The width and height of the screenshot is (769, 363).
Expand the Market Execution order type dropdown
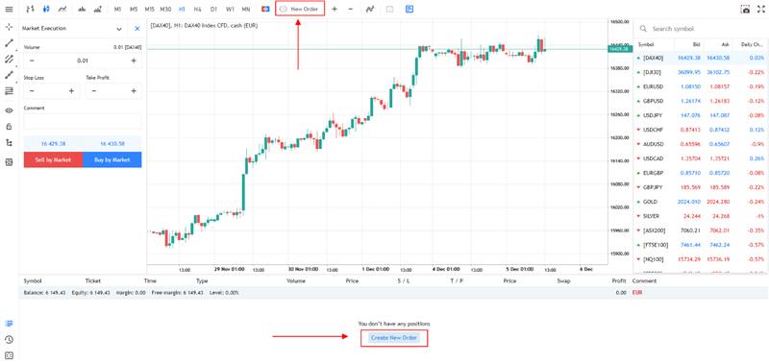tap(119, 29)
